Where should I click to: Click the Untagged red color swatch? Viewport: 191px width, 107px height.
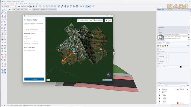coord(178,89)
